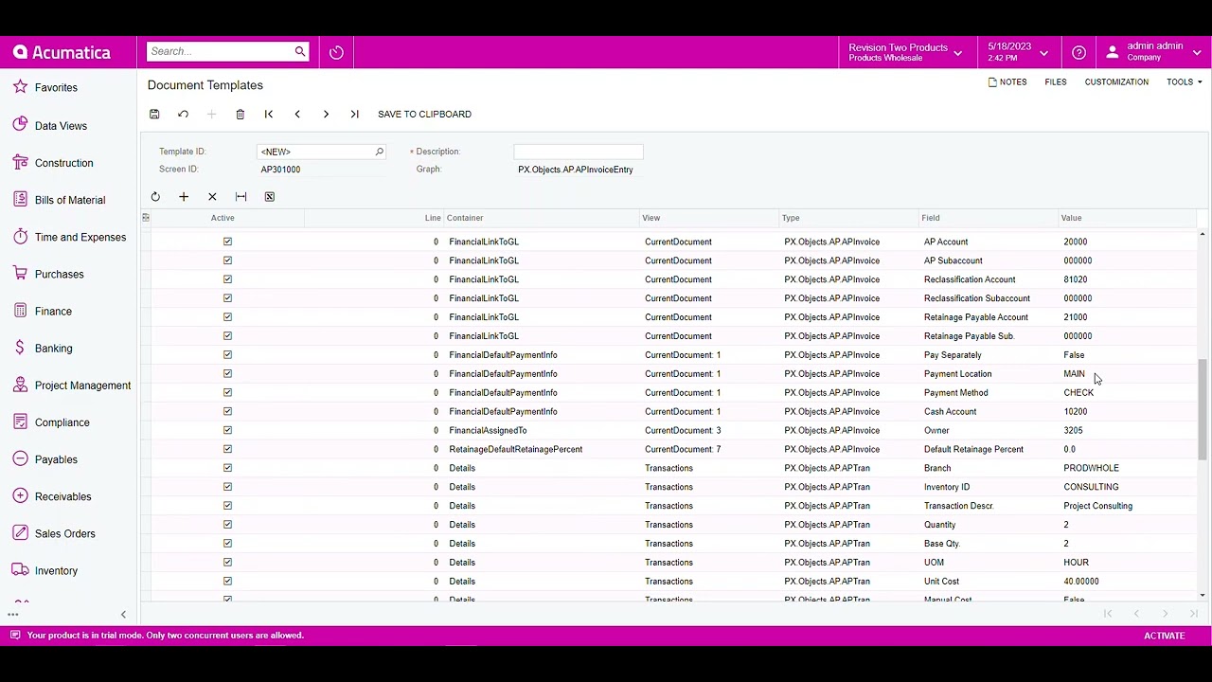Click the search box
The image size is (1212, 682).
click(x=221, y=51)
